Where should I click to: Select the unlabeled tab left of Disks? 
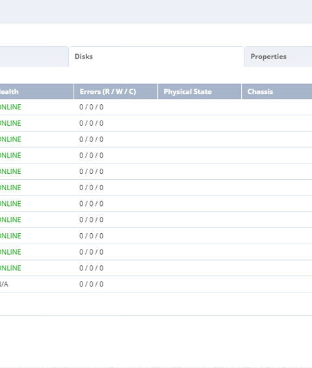point(34,56)
